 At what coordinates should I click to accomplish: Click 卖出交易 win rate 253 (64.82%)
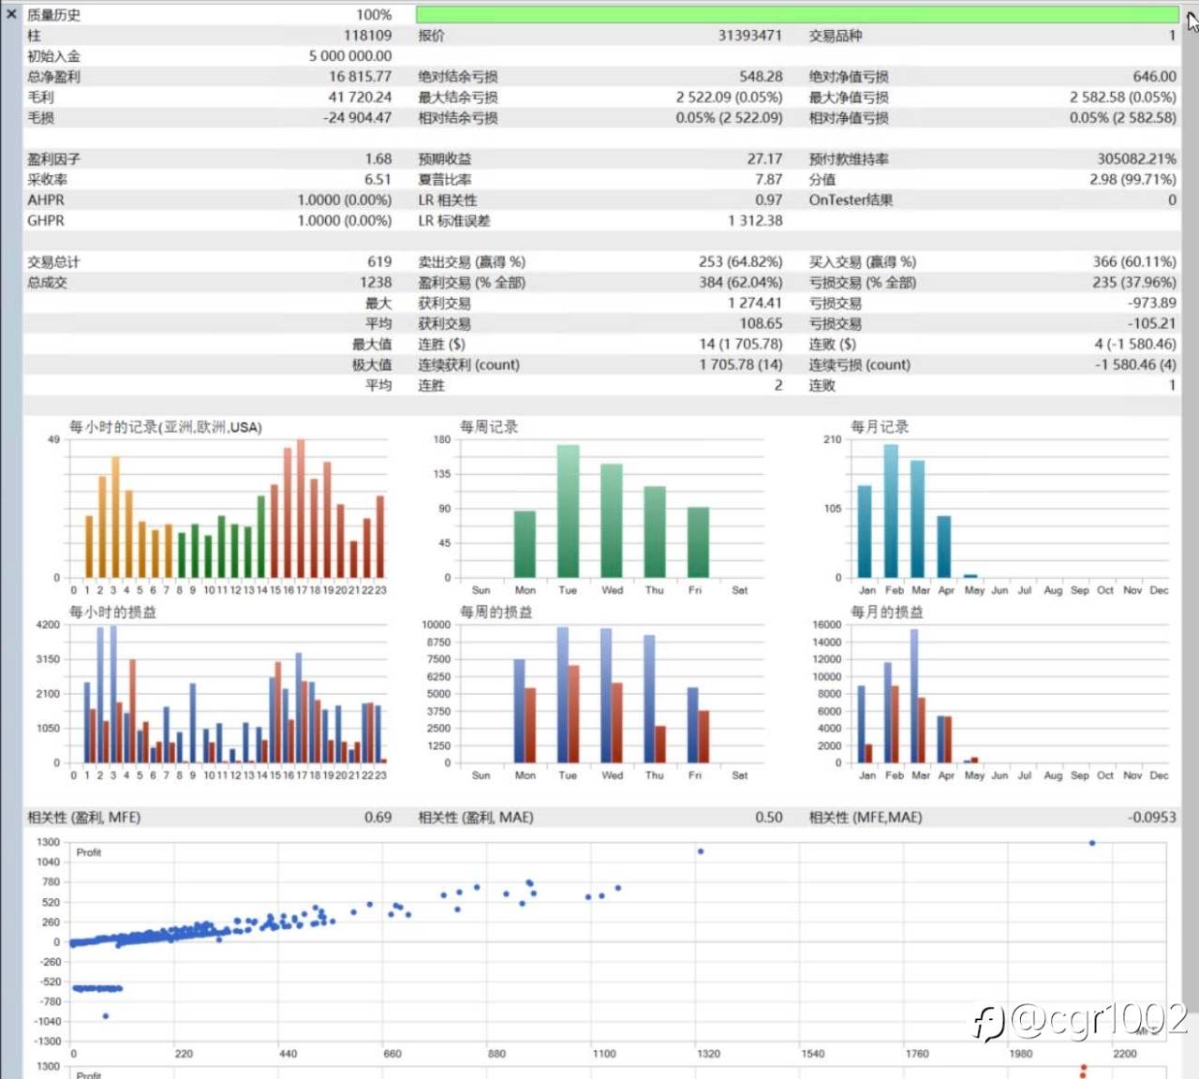[x=741, y=262]
